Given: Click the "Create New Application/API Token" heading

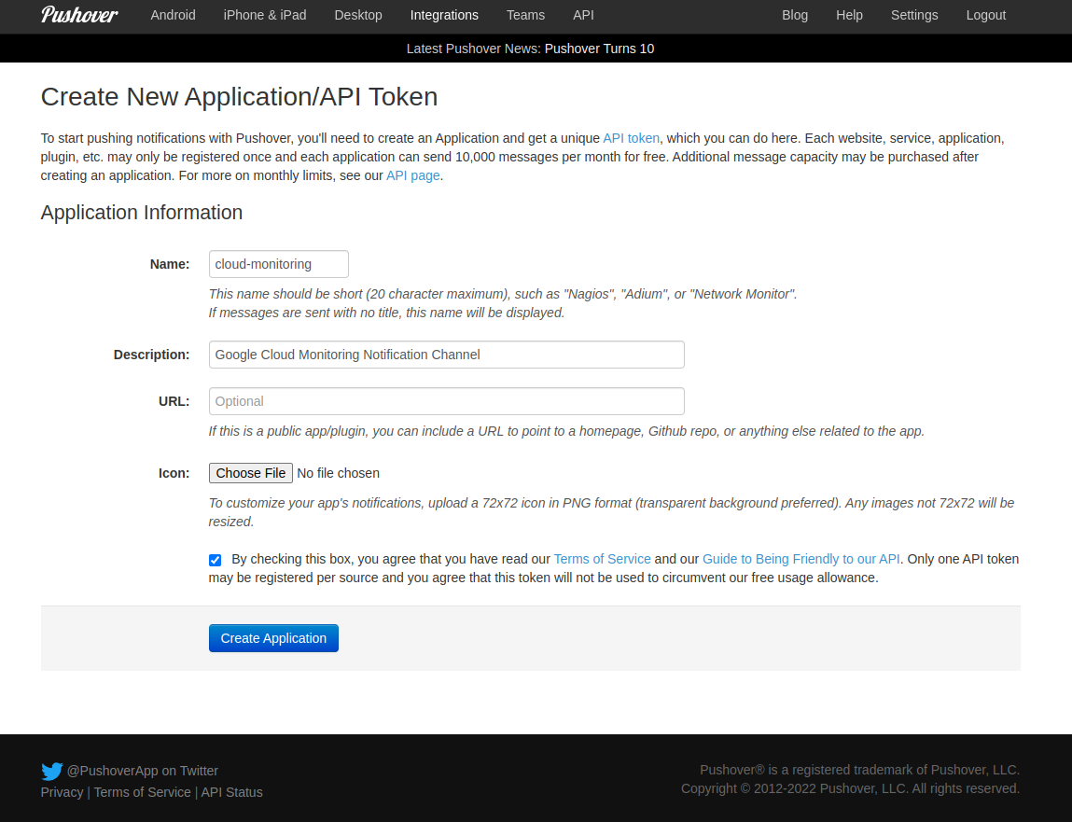Looking at the screenshot, I should (239, 97).
